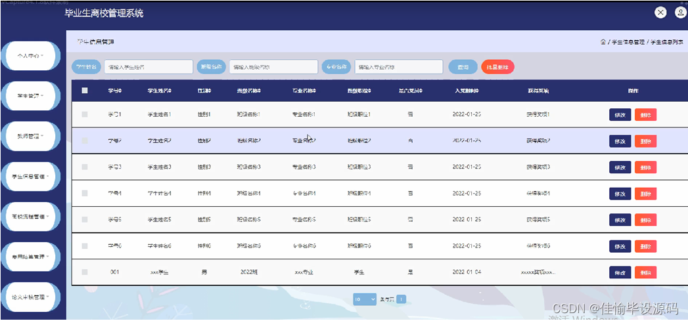Check the box for row 学号5

85,220
